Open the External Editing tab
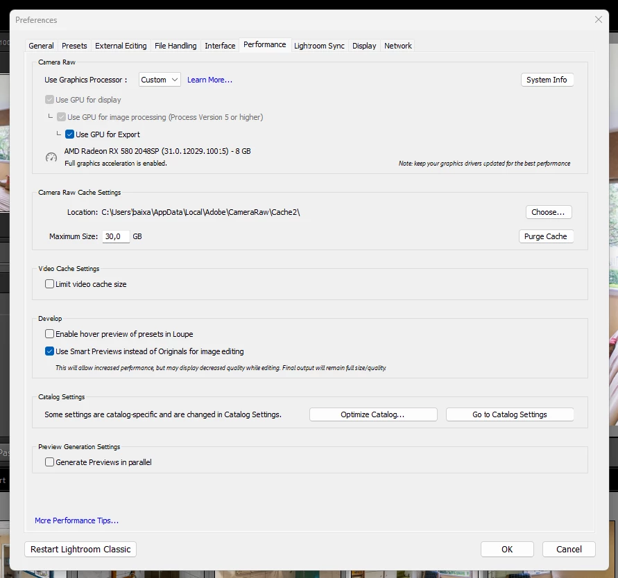This screenshot has height=578, width=618. pyautogui.click(x=121, y=46)
